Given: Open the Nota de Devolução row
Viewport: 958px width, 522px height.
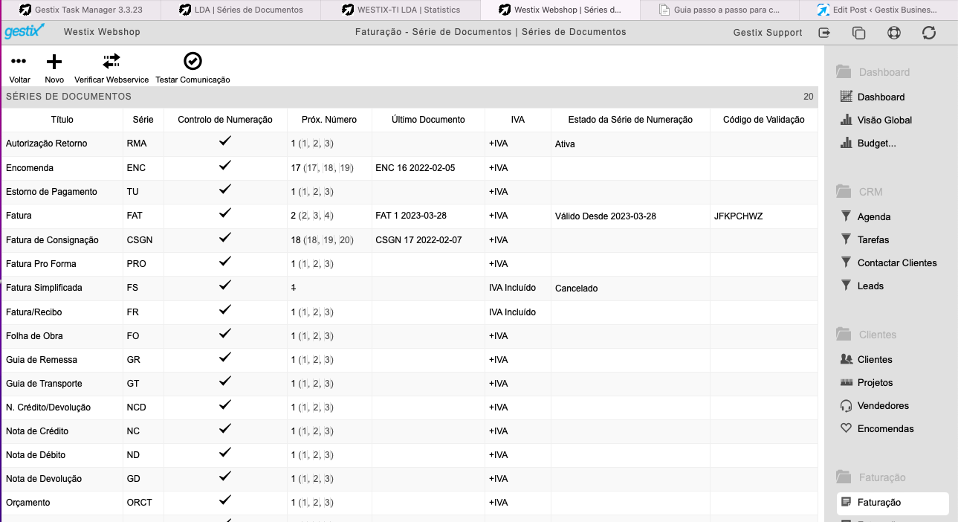Looking at the screenshot, I should (411, 479).
